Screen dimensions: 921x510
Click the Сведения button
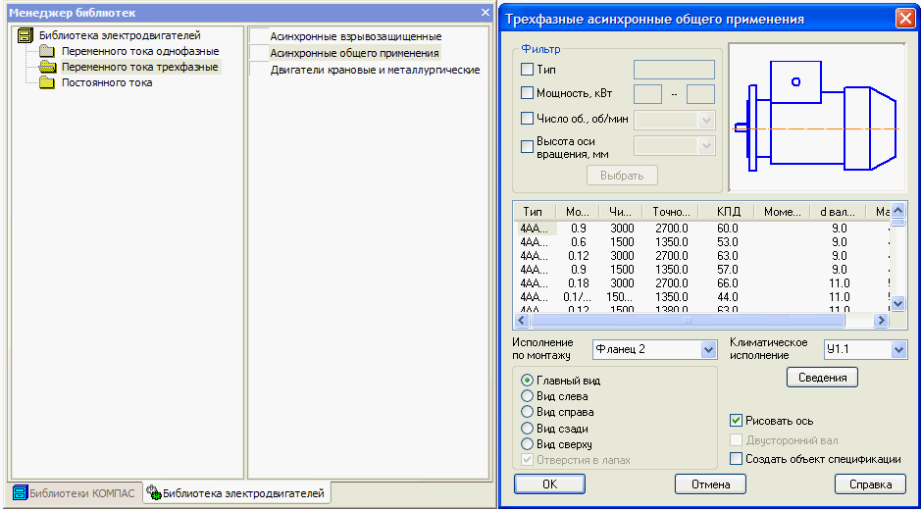pyautogui.click(x=822, y=378)
